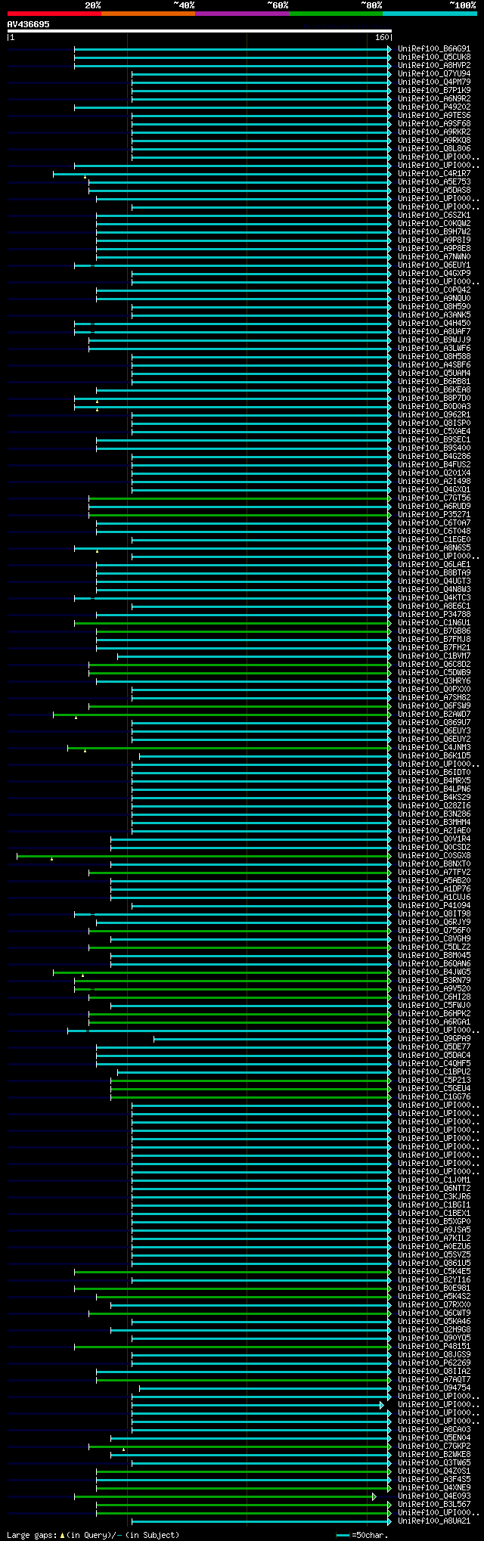484x1541 pixels.
Task: Select label UniRef100_C5P213
Action: pos(434,1081)
